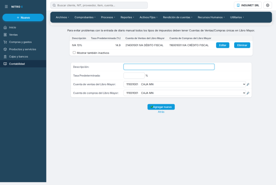276x185 pixels.
Task: Follow the Atrás link
Action: 161,112
